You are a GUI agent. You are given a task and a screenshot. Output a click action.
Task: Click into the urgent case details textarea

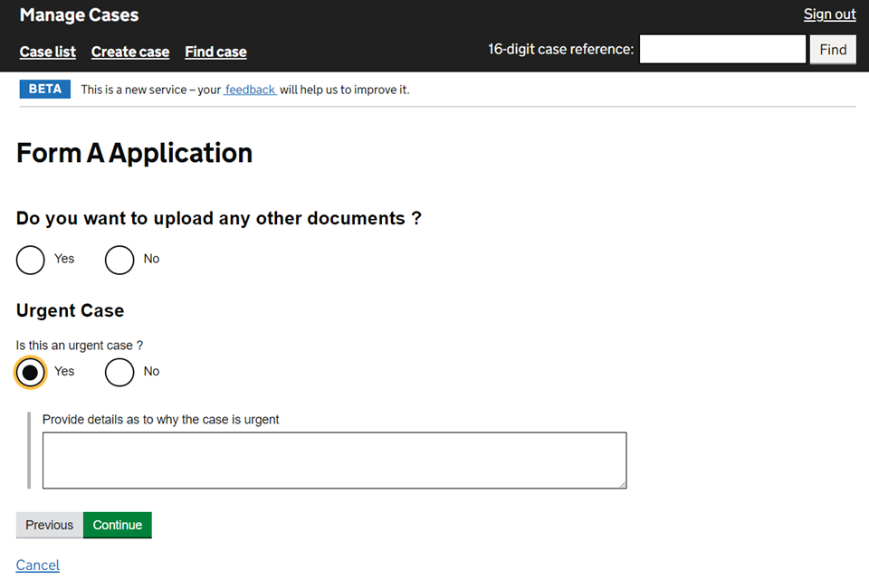point(334,460)
